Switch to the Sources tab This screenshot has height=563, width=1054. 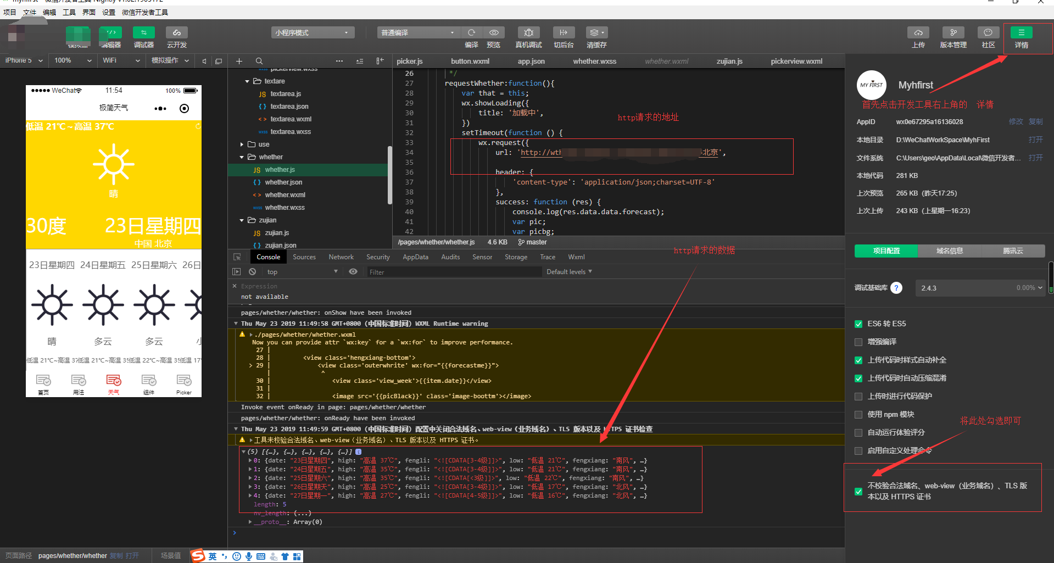tap(304, 257)
